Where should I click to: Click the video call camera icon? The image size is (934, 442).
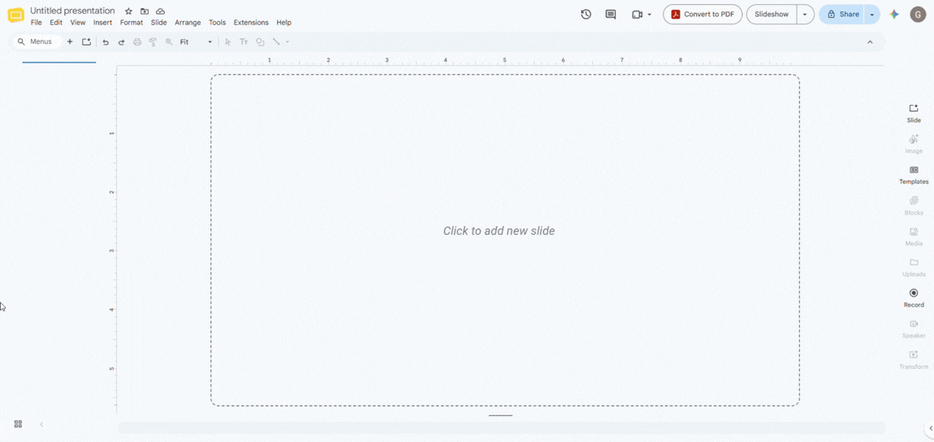click(638, 15)
